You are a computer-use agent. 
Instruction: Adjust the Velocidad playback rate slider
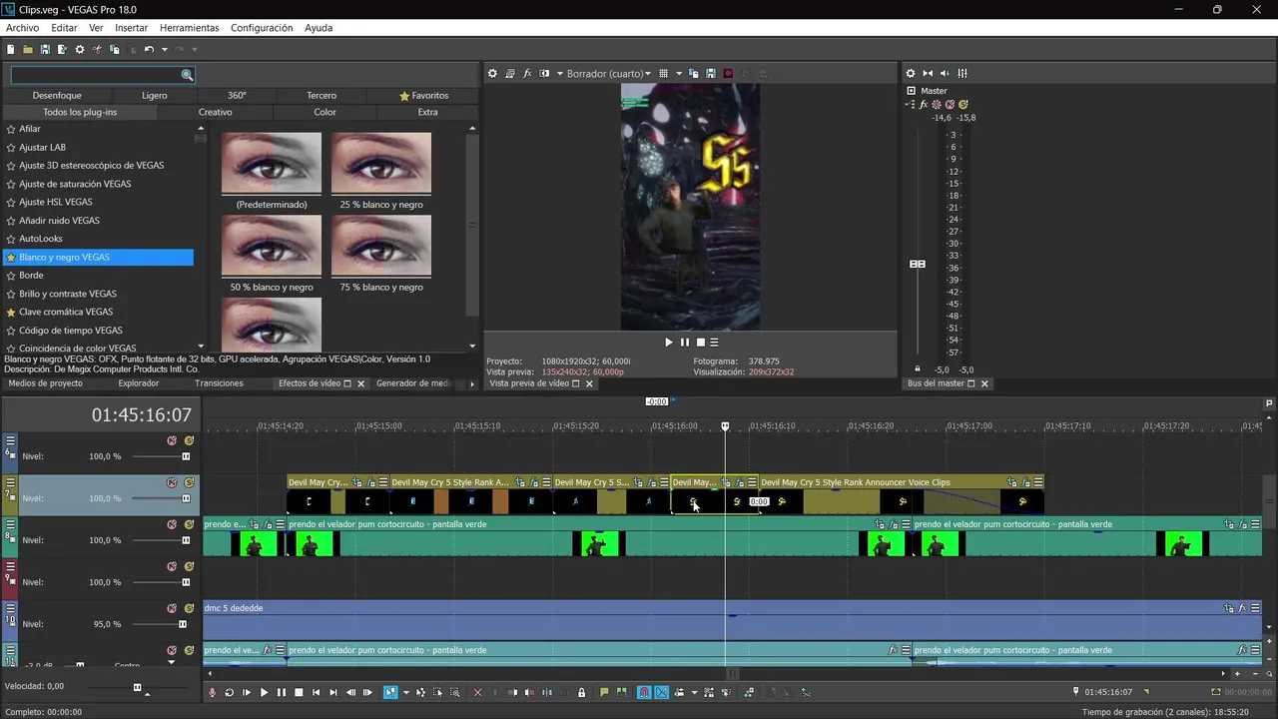(138, 687)
